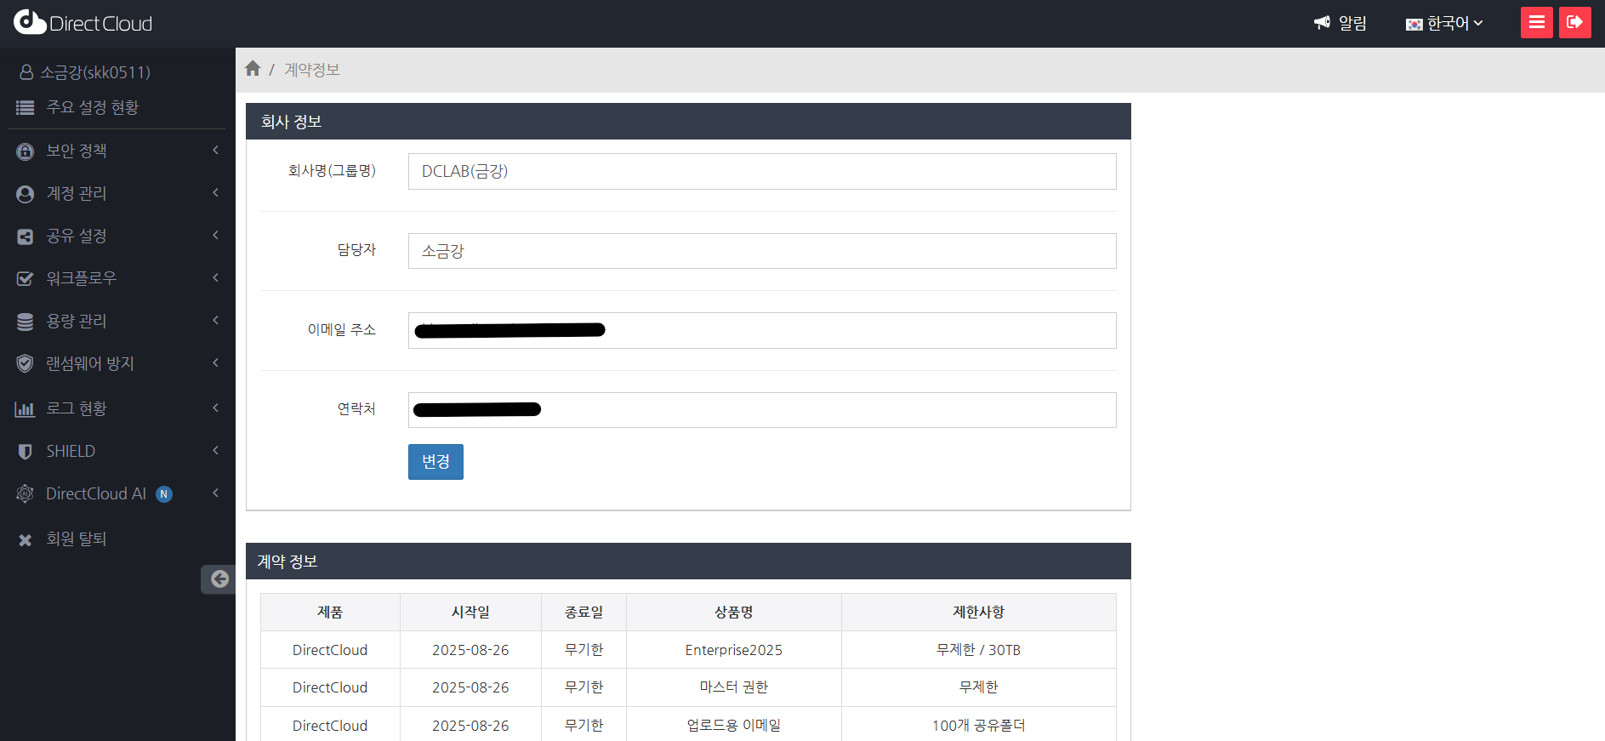Click the 종료일 column header
The width and height of the screenshot is (1605, 741).
pos(583,613)
